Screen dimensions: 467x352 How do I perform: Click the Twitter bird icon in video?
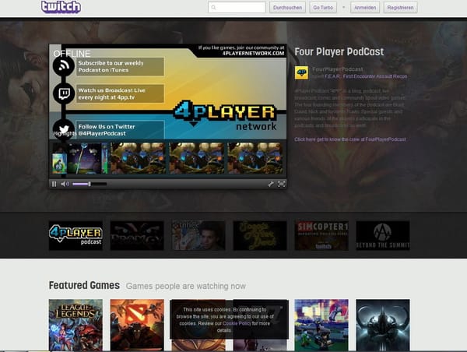coord(64,128)
